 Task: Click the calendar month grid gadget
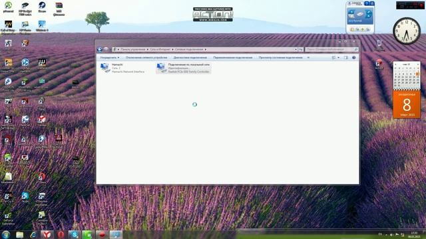point(407,75)
